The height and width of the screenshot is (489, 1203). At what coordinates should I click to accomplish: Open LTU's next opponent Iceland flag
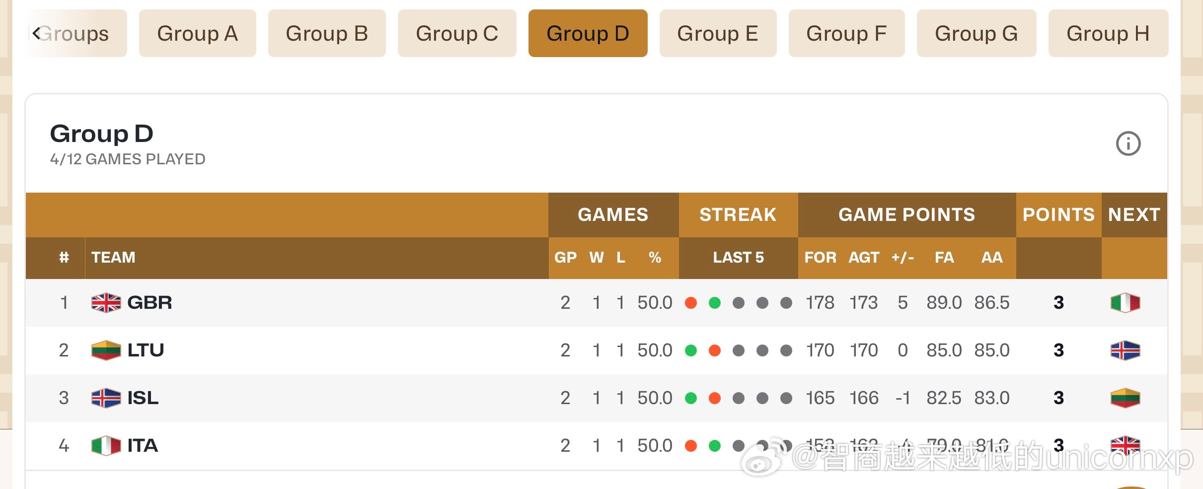1125,350
